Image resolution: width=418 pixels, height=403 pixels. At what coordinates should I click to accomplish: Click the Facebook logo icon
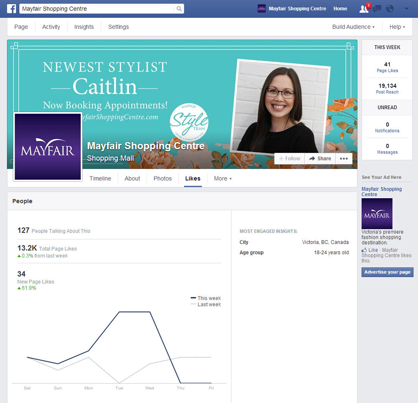(12, 9)
